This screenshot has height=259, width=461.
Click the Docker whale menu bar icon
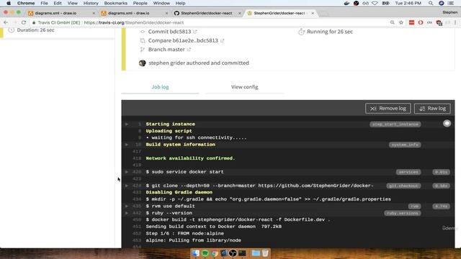click(x=346, y=3)
